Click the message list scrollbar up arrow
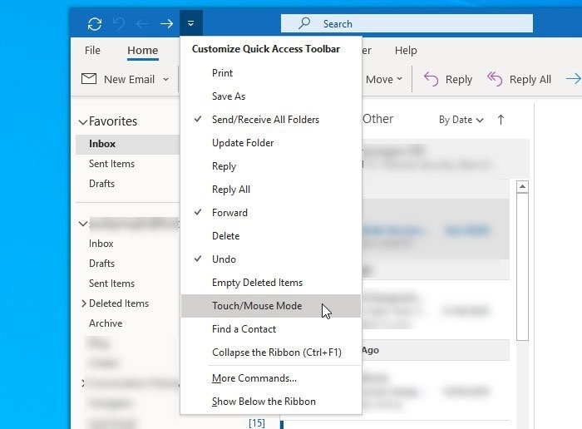The image size is (582, 429). click(x=523, y=186)
